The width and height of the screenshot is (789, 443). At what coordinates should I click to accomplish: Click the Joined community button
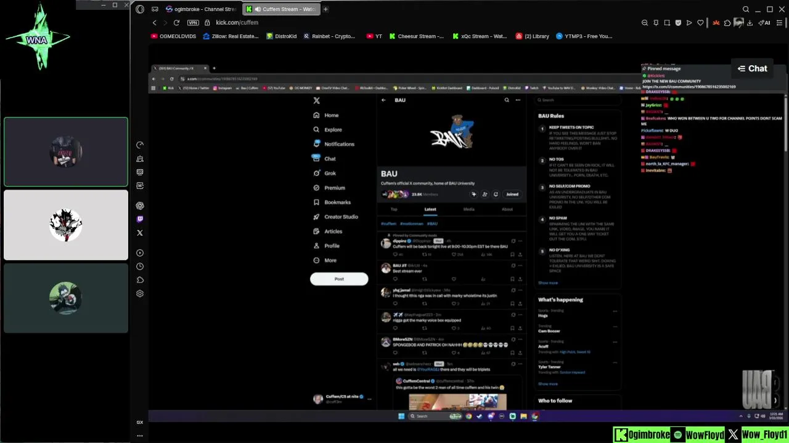coord(512,194)
